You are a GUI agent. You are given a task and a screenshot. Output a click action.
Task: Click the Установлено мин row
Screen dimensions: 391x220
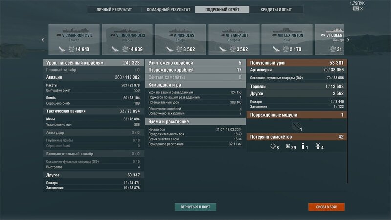point(93,125)
